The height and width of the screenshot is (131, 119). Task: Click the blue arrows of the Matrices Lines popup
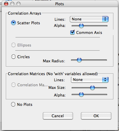tap(105, 80)
